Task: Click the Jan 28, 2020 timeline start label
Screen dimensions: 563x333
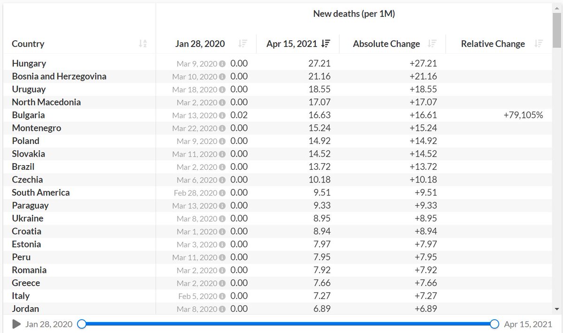Action: (49, 324)
